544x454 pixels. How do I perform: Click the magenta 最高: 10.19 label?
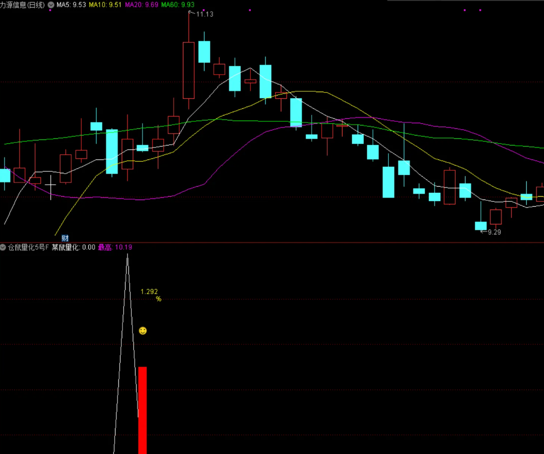tap(115, 247)
